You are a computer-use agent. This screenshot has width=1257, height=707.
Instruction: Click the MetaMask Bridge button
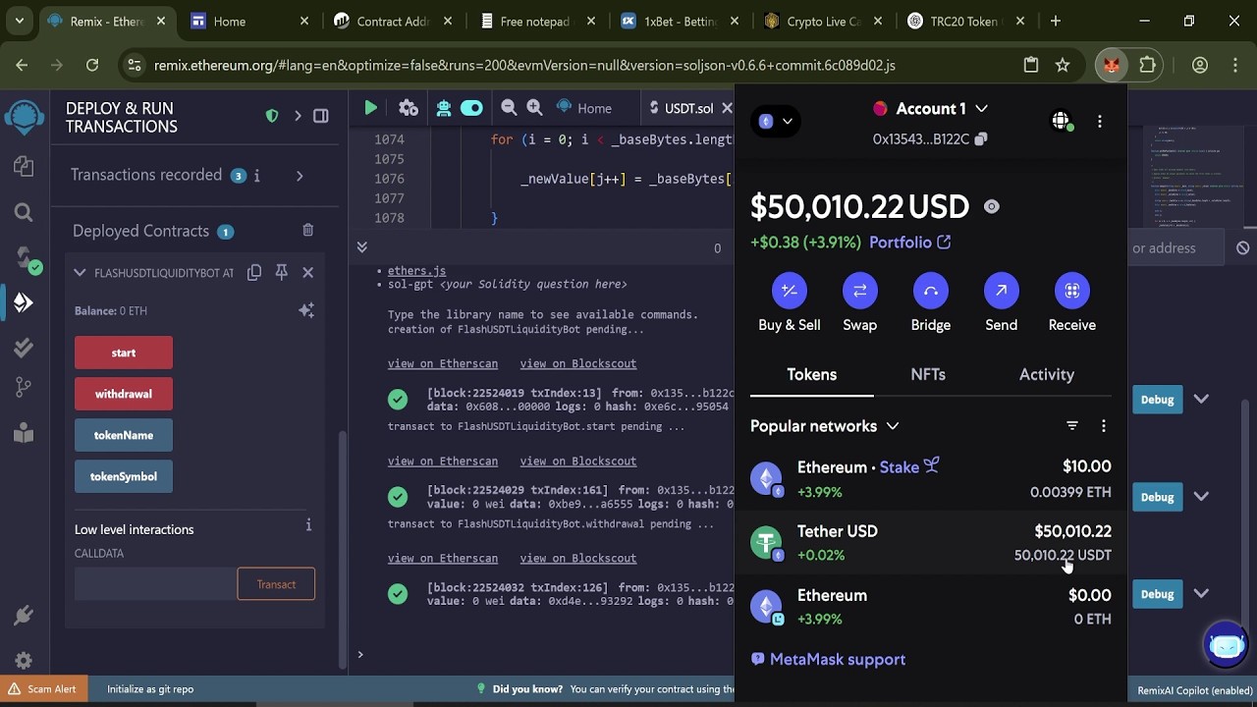931,302
